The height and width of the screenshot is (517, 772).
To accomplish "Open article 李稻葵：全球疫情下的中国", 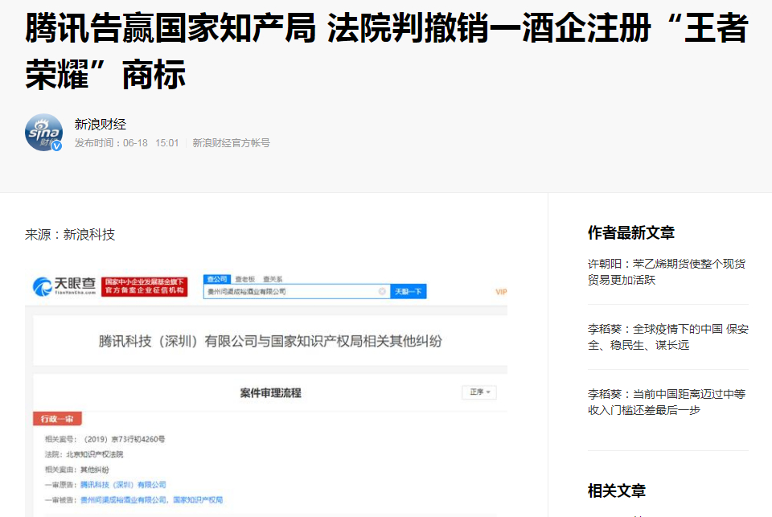I will (x=668, y=337).
